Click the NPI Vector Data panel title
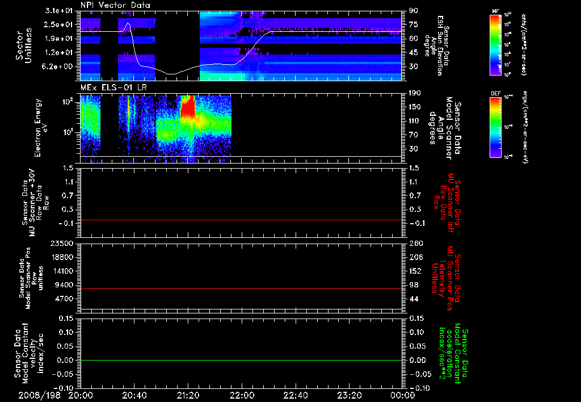 point(115,5)
